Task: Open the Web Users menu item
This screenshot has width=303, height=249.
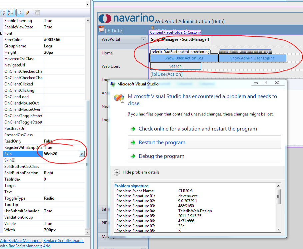Action: [111, 66]
